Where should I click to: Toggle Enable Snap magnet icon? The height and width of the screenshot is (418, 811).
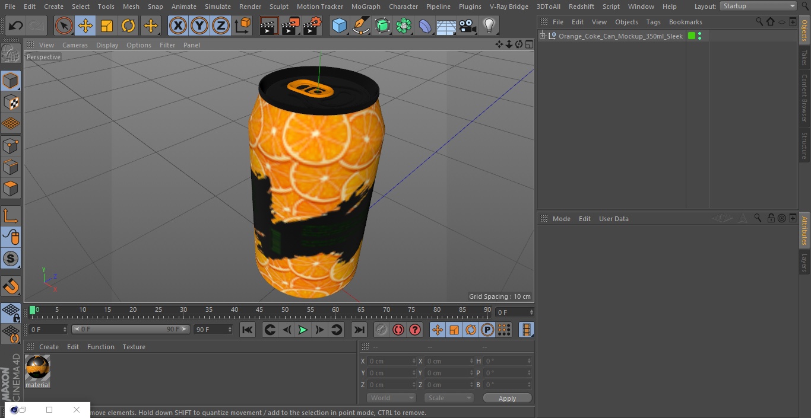(x=11, y=286)
